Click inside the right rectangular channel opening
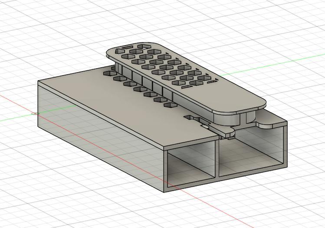The height and width of the screenshot is (228, 325). point(251,152)
